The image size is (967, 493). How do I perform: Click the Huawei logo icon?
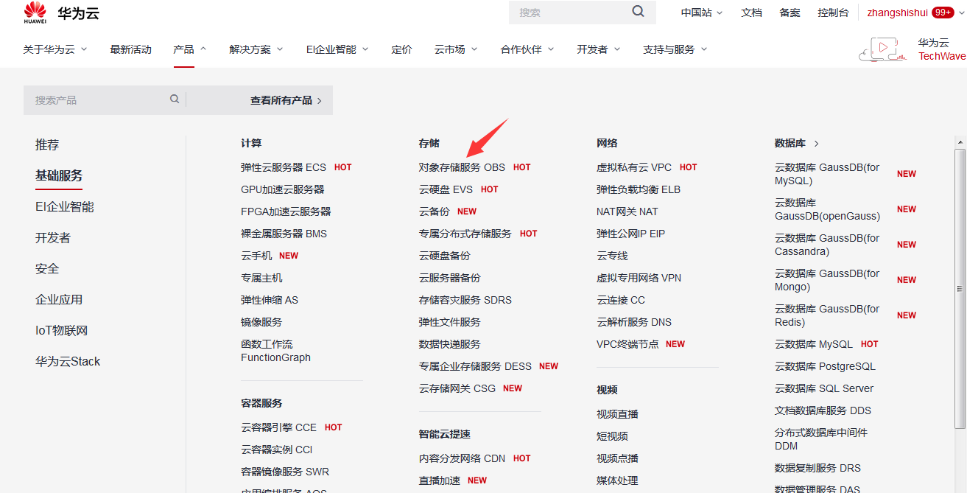point(35,13)
